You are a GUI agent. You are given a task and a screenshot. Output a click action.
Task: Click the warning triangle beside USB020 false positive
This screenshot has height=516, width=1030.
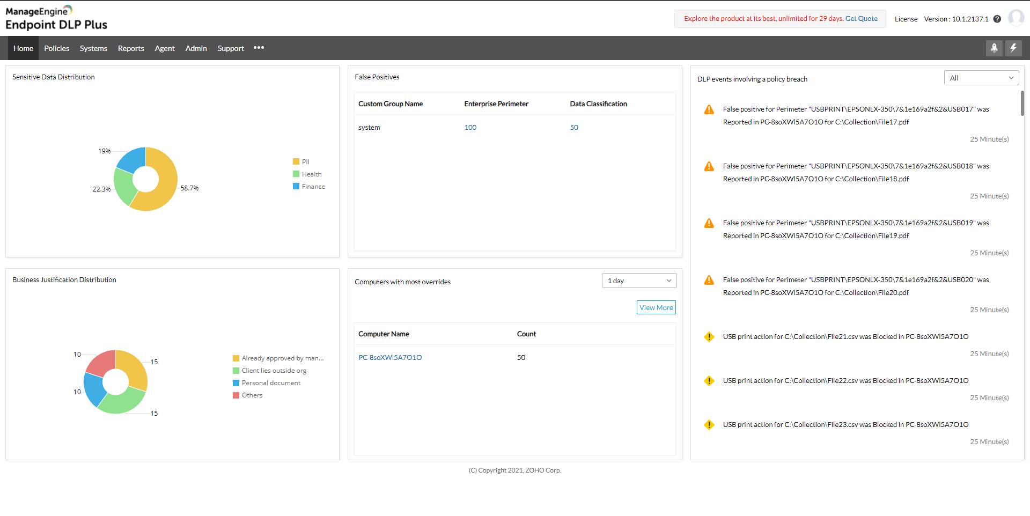point(709,280)
